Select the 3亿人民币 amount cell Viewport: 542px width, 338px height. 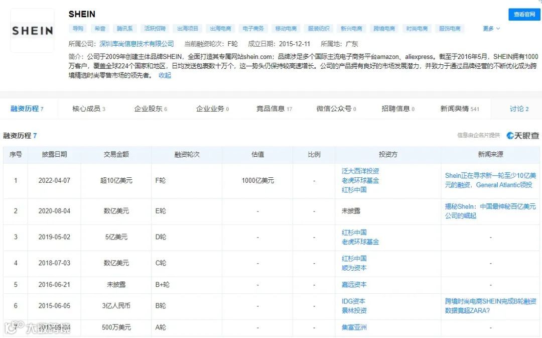(x=116, y=306)
